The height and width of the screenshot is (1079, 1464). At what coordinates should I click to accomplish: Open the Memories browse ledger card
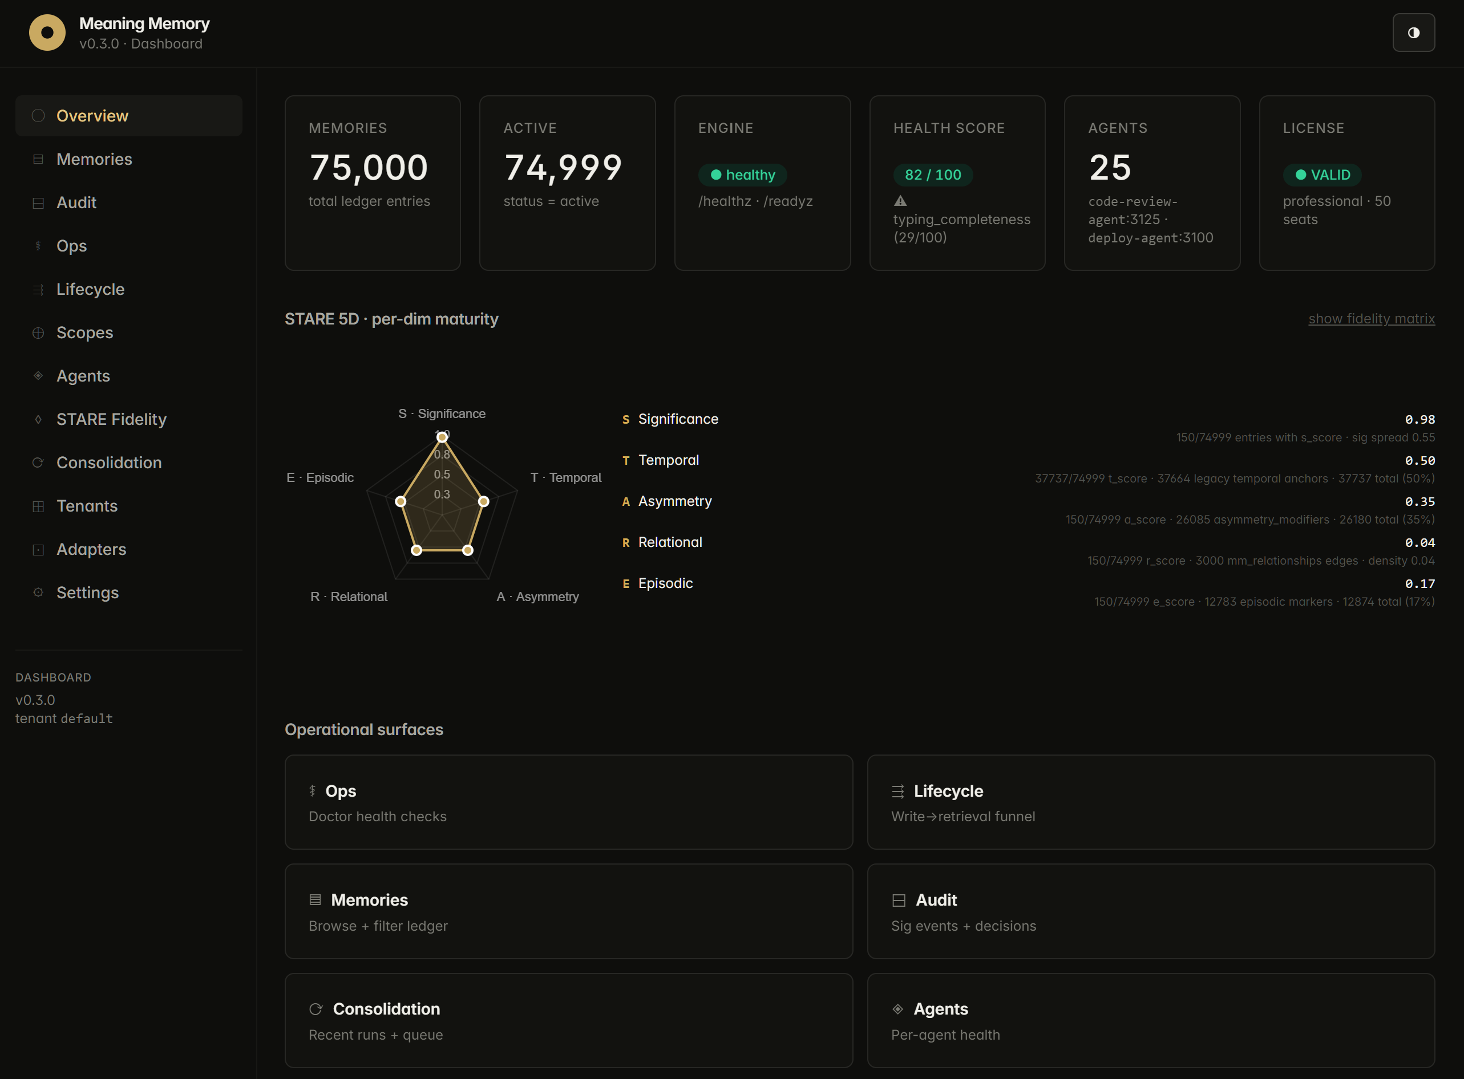pos(568,911)
